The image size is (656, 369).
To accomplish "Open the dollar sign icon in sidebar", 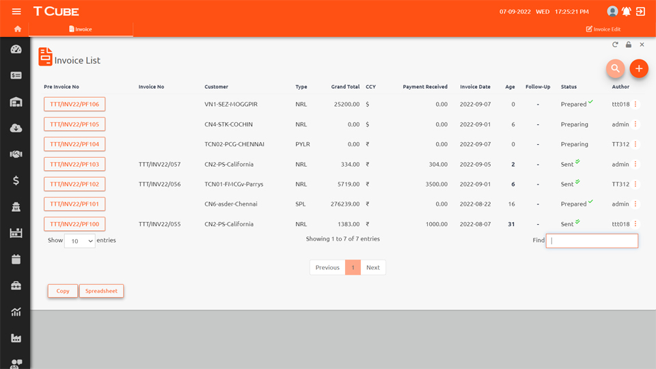I will [16, 180].
